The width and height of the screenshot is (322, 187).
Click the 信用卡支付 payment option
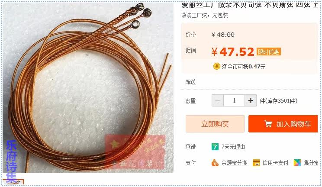[275, 163]
